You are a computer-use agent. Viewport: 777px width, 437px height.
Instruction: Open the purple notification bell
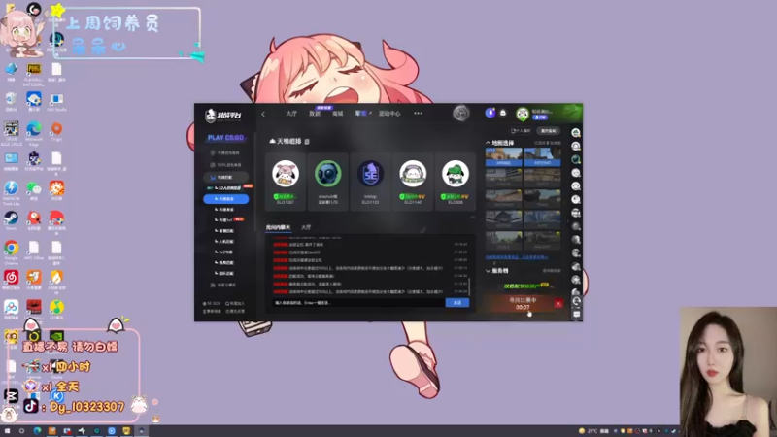[490, 113]
